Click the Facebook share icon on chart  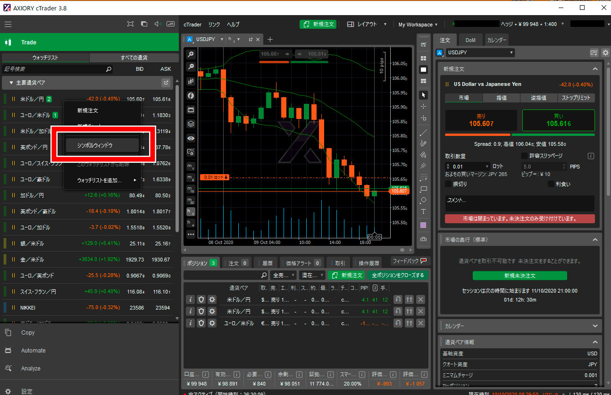[191, 96]
